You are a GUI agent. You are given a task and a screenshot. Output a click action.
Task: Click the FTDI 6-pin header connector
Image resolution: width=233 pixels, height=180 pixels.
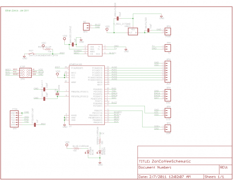[x=14, y=119]
